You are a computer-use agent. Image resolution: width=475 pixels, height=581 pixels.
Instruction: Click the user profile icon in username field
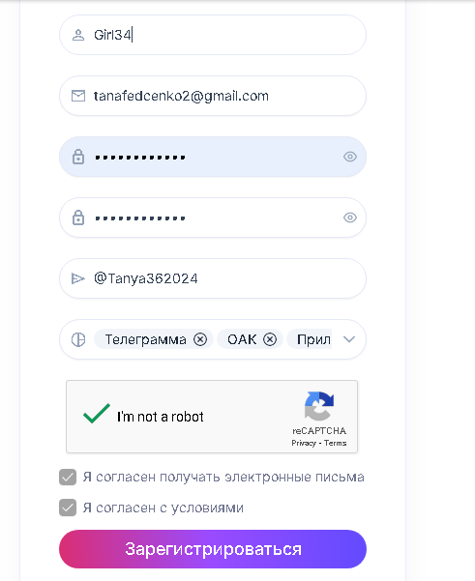[x=78, y=35]
